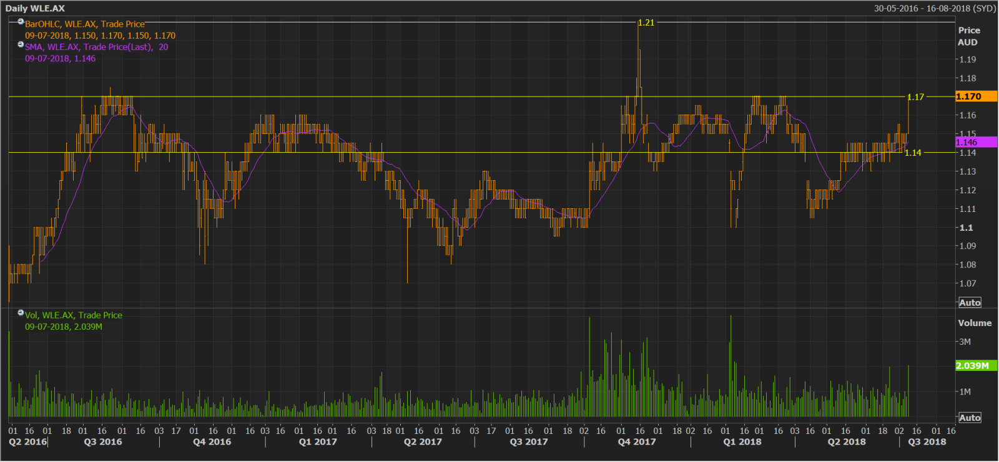999x462 pixels.
Task: Click the 1M volume axis label
Action: [965, 392]
